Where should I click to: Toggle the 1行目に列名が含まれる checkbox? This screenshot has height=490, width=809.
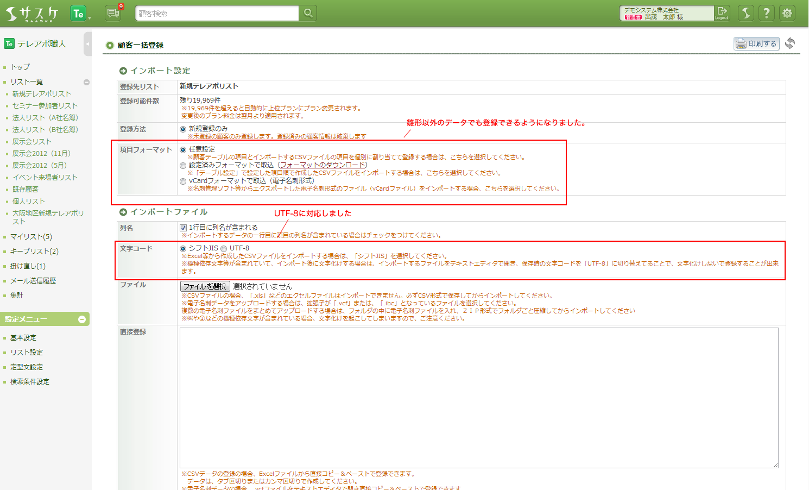[x=184, y=228]
